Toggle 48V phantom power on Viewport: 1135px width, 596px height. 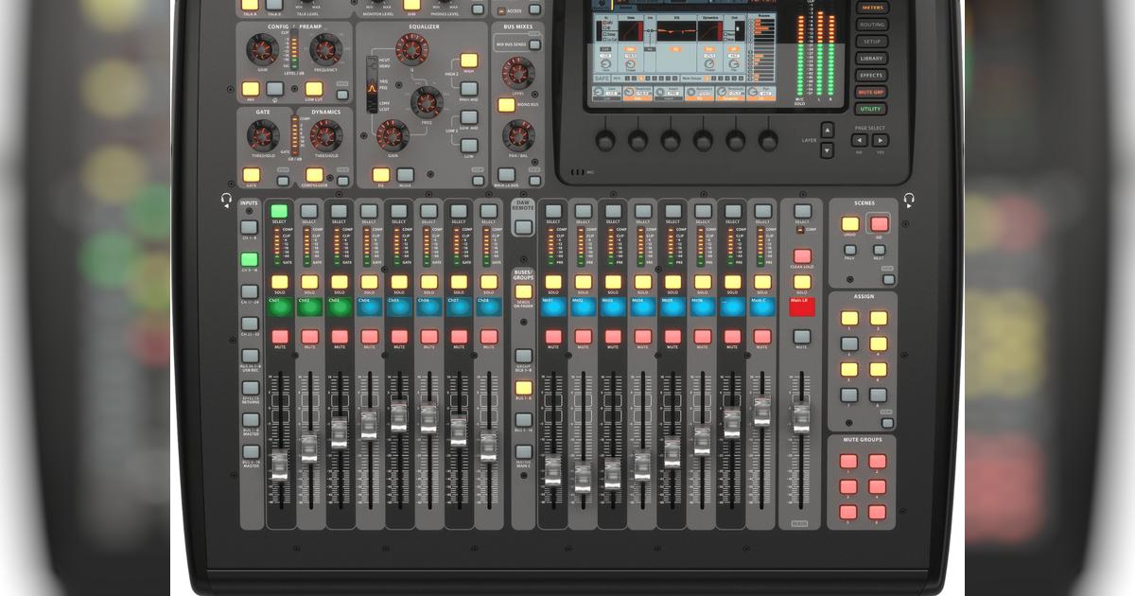coord(250,89)
